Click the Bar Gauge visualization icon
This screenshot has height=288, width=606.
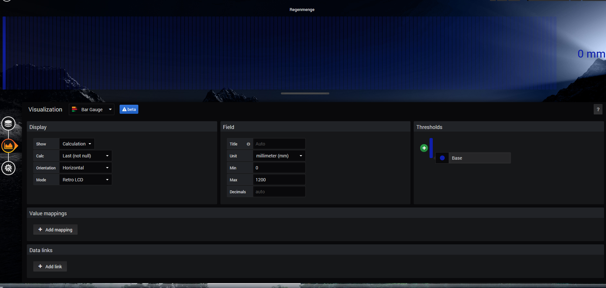[x=75, y=109]
